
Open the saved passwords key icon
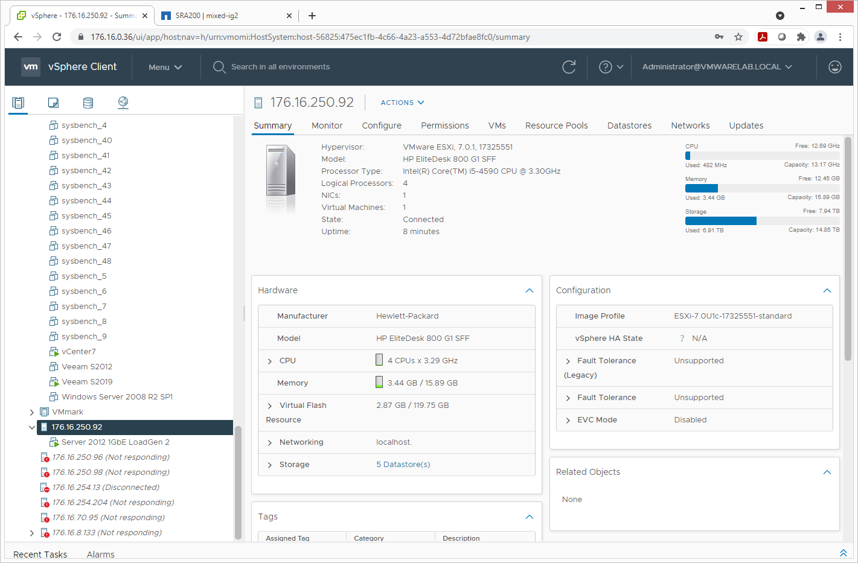[719, 37]
